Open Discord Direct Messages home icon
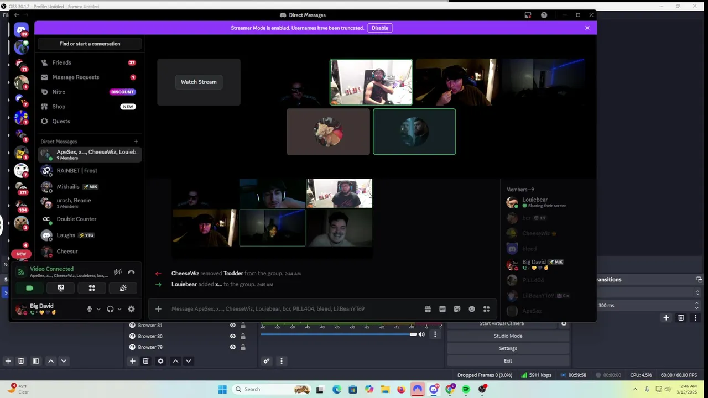The image size is (708, 398). (22, 30)
